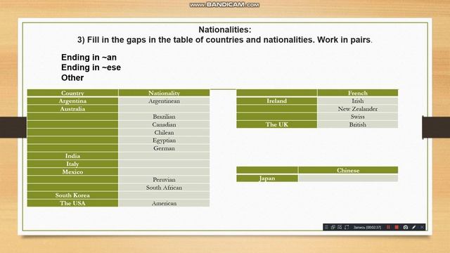Select the 'New Zealander' cell
The height and width of the screenshot is (253, 450).
pos(358,109)
